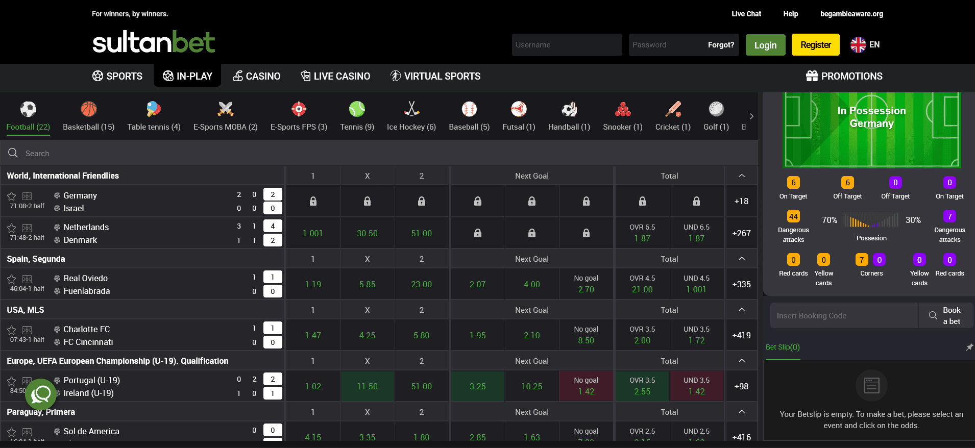Image resolution: width=975 pixels, height=448 pixels.
Task: Click the Forgot? password link
Action: [x=721, y=45]
